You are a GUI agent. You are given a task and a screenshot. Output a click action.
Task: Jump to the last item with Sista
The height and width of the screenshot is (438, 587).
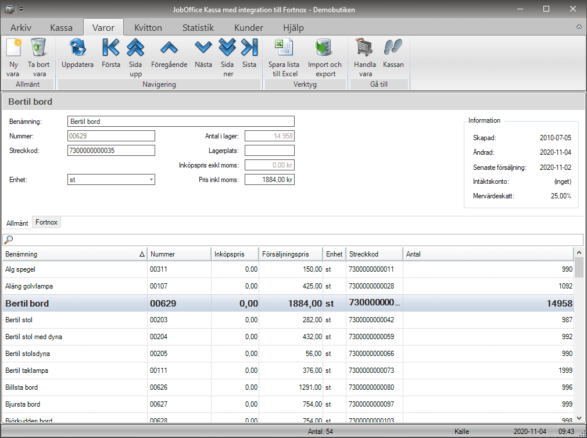click(249, 53)
